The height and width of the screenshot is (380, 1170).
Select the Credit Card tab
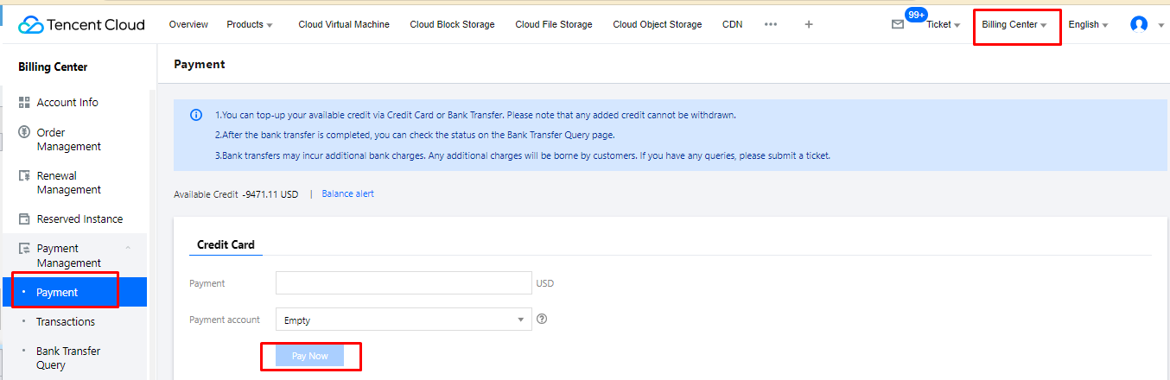(x=226, y=244)
